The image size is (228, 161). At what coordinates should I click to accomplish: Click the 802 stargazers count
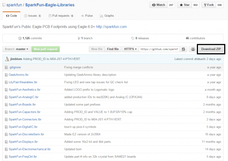point(195,5)
